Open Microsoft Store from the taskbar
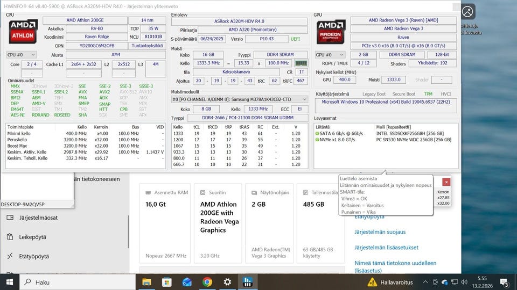The height and width of the screenshot is (290, 517). tap(167, 281)
